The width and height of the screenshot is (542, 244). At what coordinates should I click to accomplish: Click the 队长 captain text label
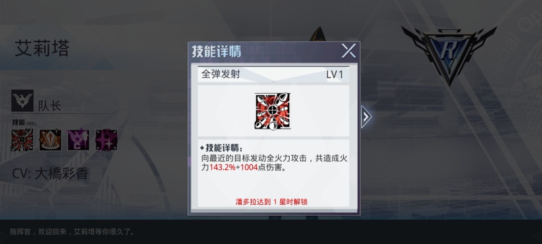tap(50, 105)
